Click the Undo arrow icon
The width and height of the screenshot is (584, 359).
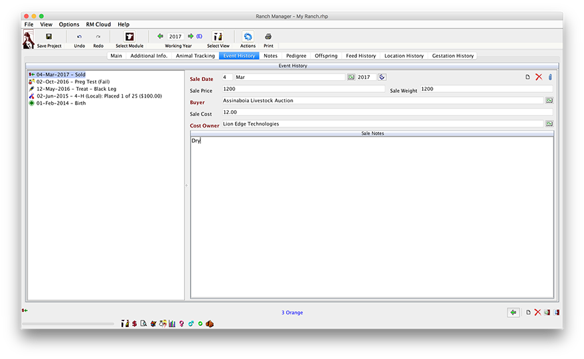(x=80, y=37)
